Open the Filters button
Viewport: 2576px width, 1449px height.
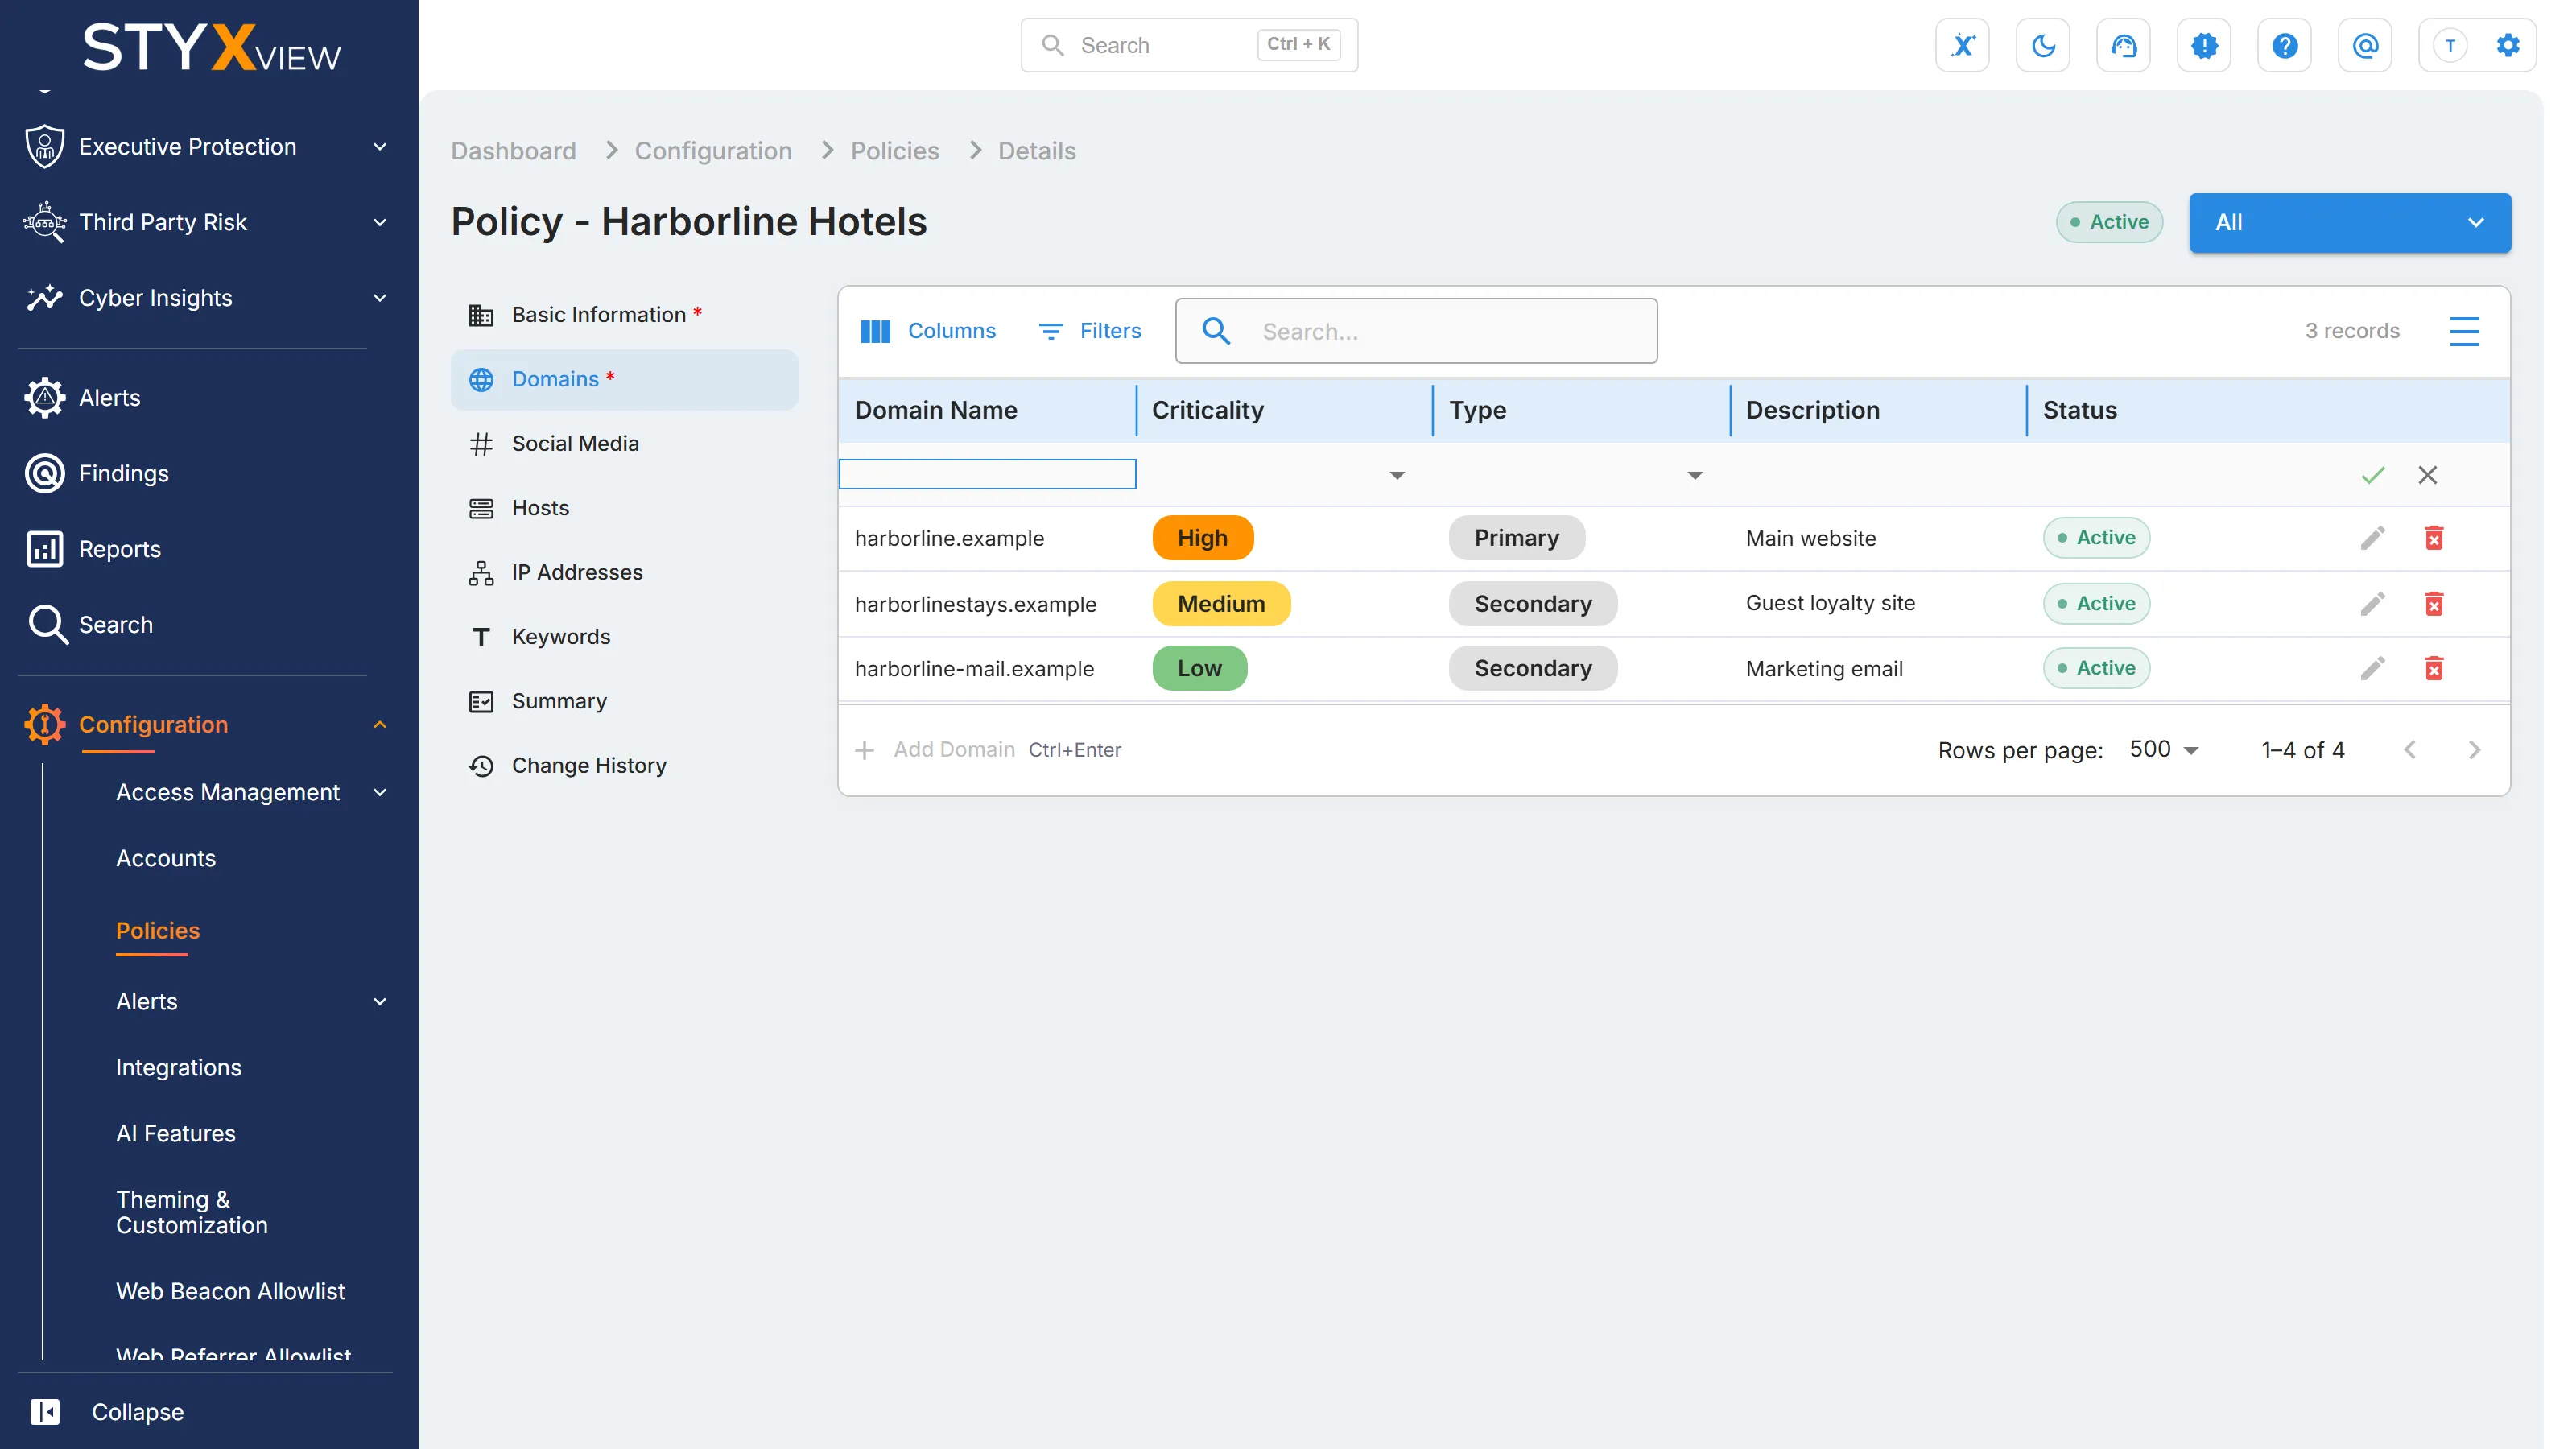pos(1089,331)
